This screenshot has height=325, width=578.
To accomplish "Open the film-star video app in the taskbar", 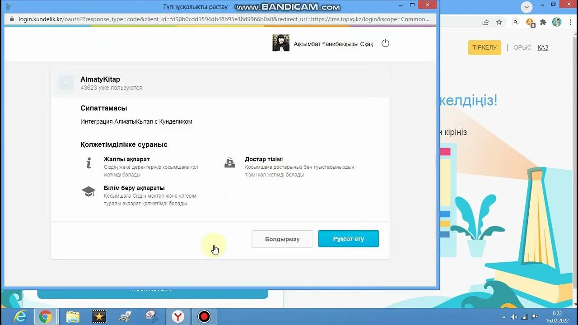I will (99, 316).
